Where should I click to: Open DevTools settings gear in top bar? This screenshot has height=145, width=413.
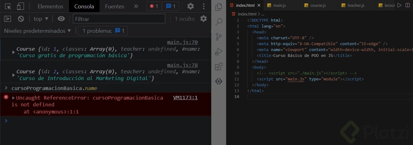click(x=191, y=6)
